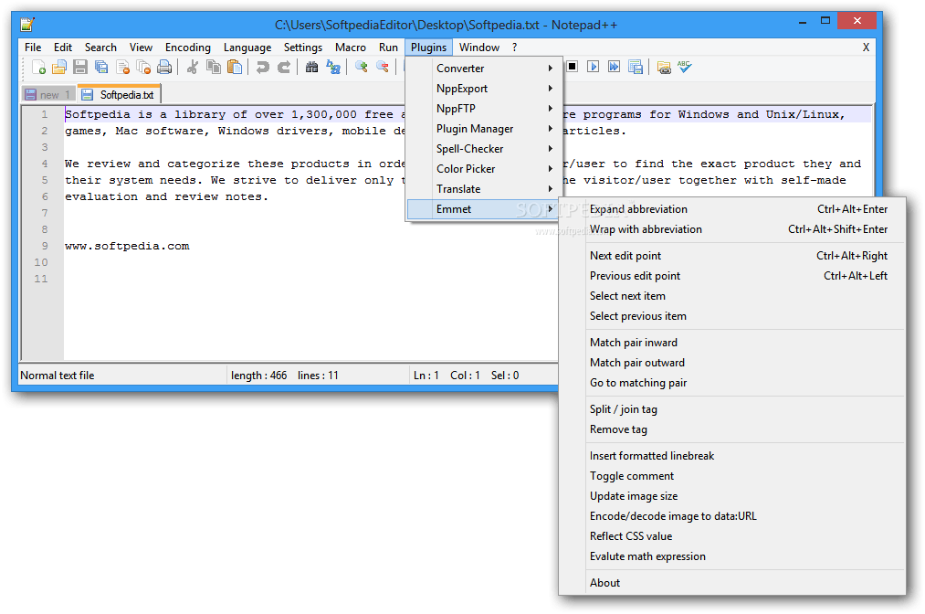Click the NppFTP folder toolbar icon
The width and height of the screenshot is (925, 614).
coord(664,68)
